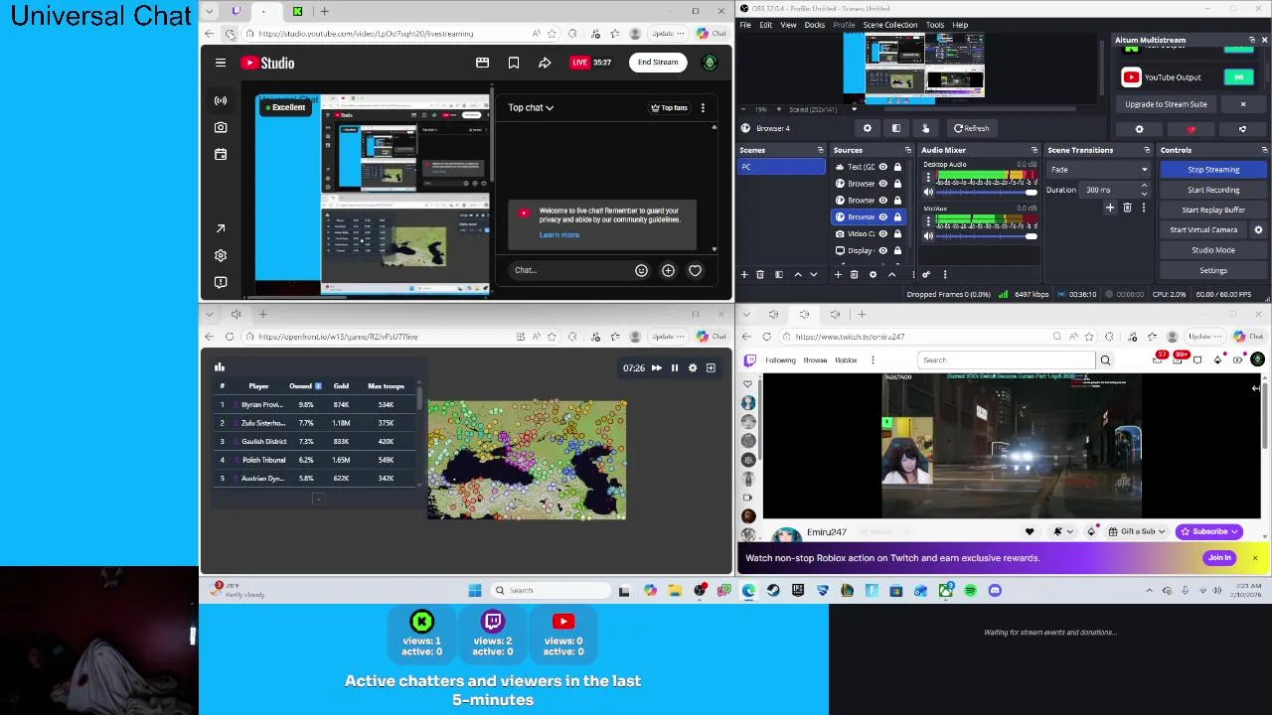1272x715 pixels.
Task: Open Desktop Audio three-dot options in OBS mixer
Action: (x=928, y=177)
